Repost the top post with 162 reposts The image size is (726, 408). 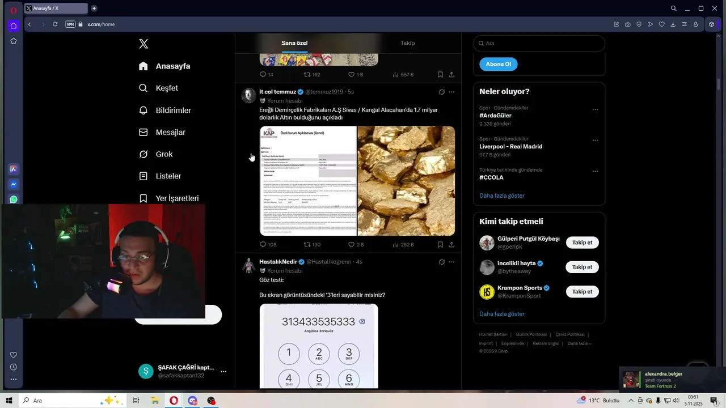(312, 75)
